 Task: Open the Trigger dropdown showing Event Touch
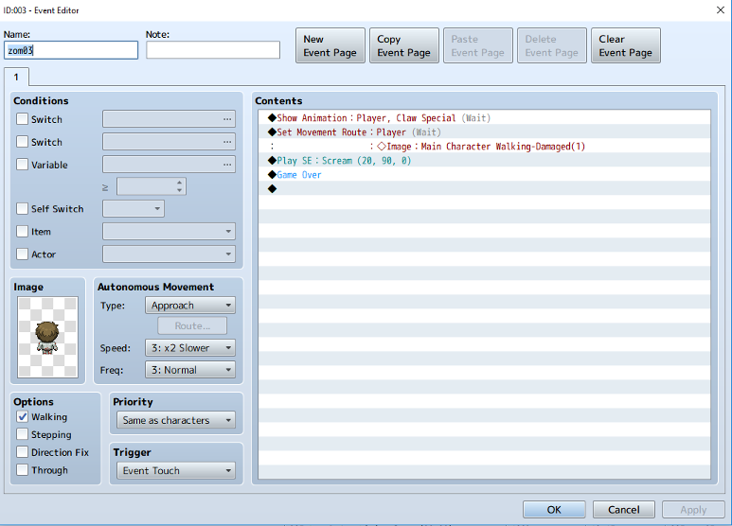click(x=176, y=470)
